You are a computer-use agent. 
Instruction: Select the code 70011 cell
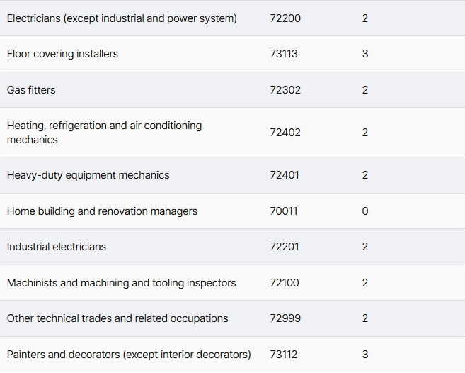(x=284, y=211)
